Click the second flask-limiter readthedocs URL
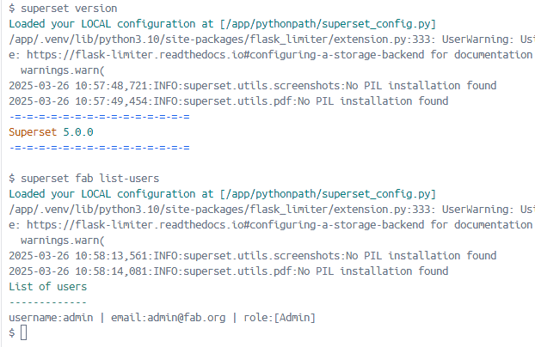 tap(225, 225)
